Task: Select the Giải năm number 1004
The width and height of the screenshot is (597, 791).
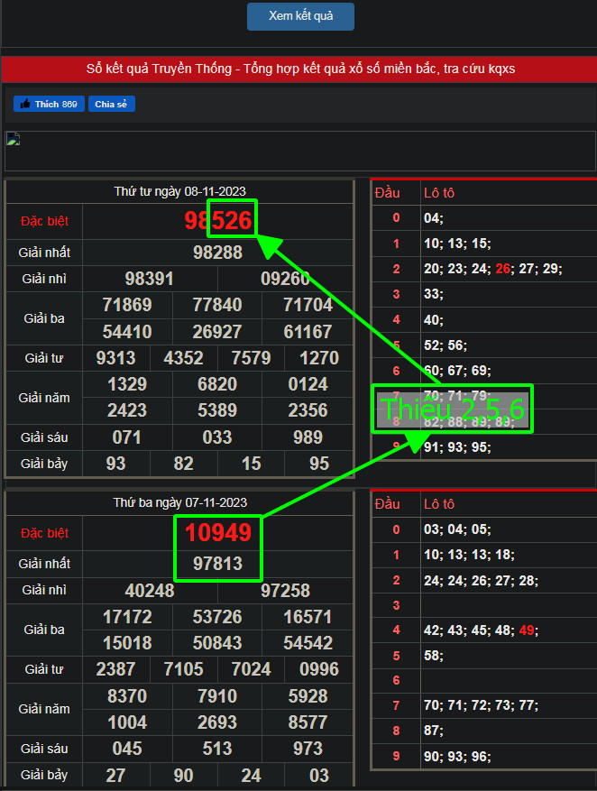Action: pyautogui.click(x=127, y=722)
